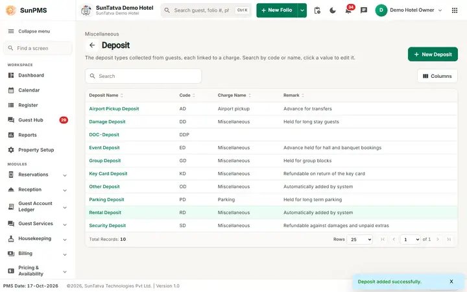Focus the global guest search box

pyautogui.click(x=206, y=10)
